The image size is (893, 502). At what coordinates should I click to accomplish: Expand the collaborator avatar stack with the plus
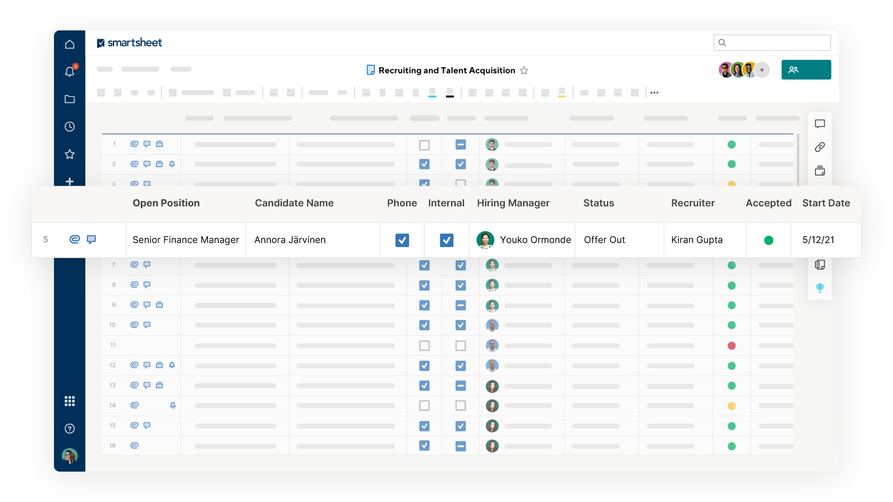(x=762, y=70)
